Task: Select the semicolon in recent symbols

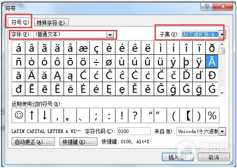Action: (x=96, y=115)
